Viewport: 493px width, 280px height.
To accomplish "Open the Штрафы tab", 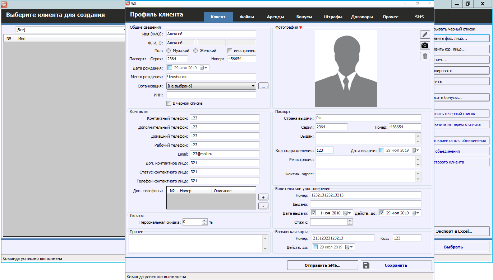I will [333, 17].
